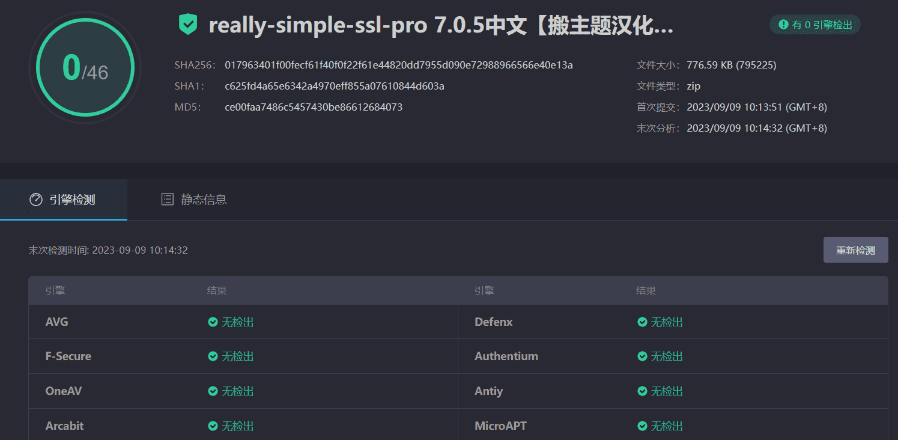The image size is (898, 440).
Task: Click the speedometer icon on 引擎检测 tab
Action: click(x=36, y=200)
